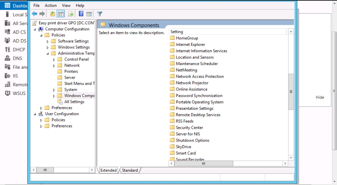The width and height of the screenshot is (337, 185).
Task: Click the settings list scroll down arrow
Action: (291, 158)
